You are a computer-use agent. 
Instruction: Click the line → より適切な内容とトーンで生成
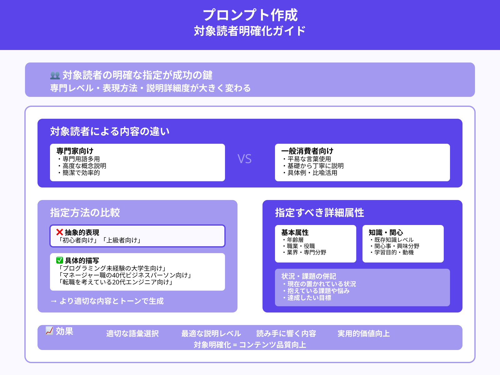tap(107, 301)
